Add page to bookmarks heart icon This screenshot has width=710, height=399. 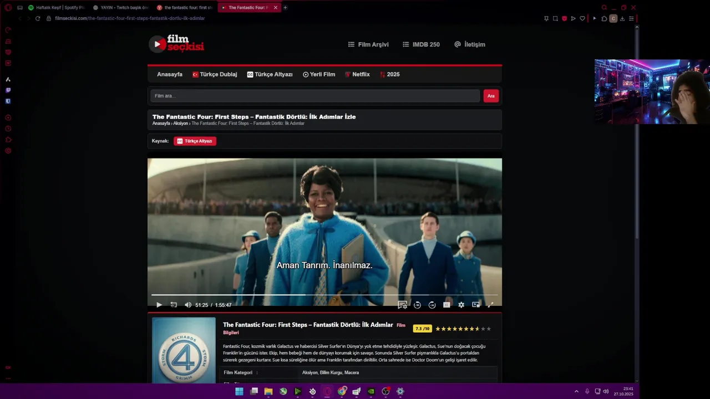[582, 18]
